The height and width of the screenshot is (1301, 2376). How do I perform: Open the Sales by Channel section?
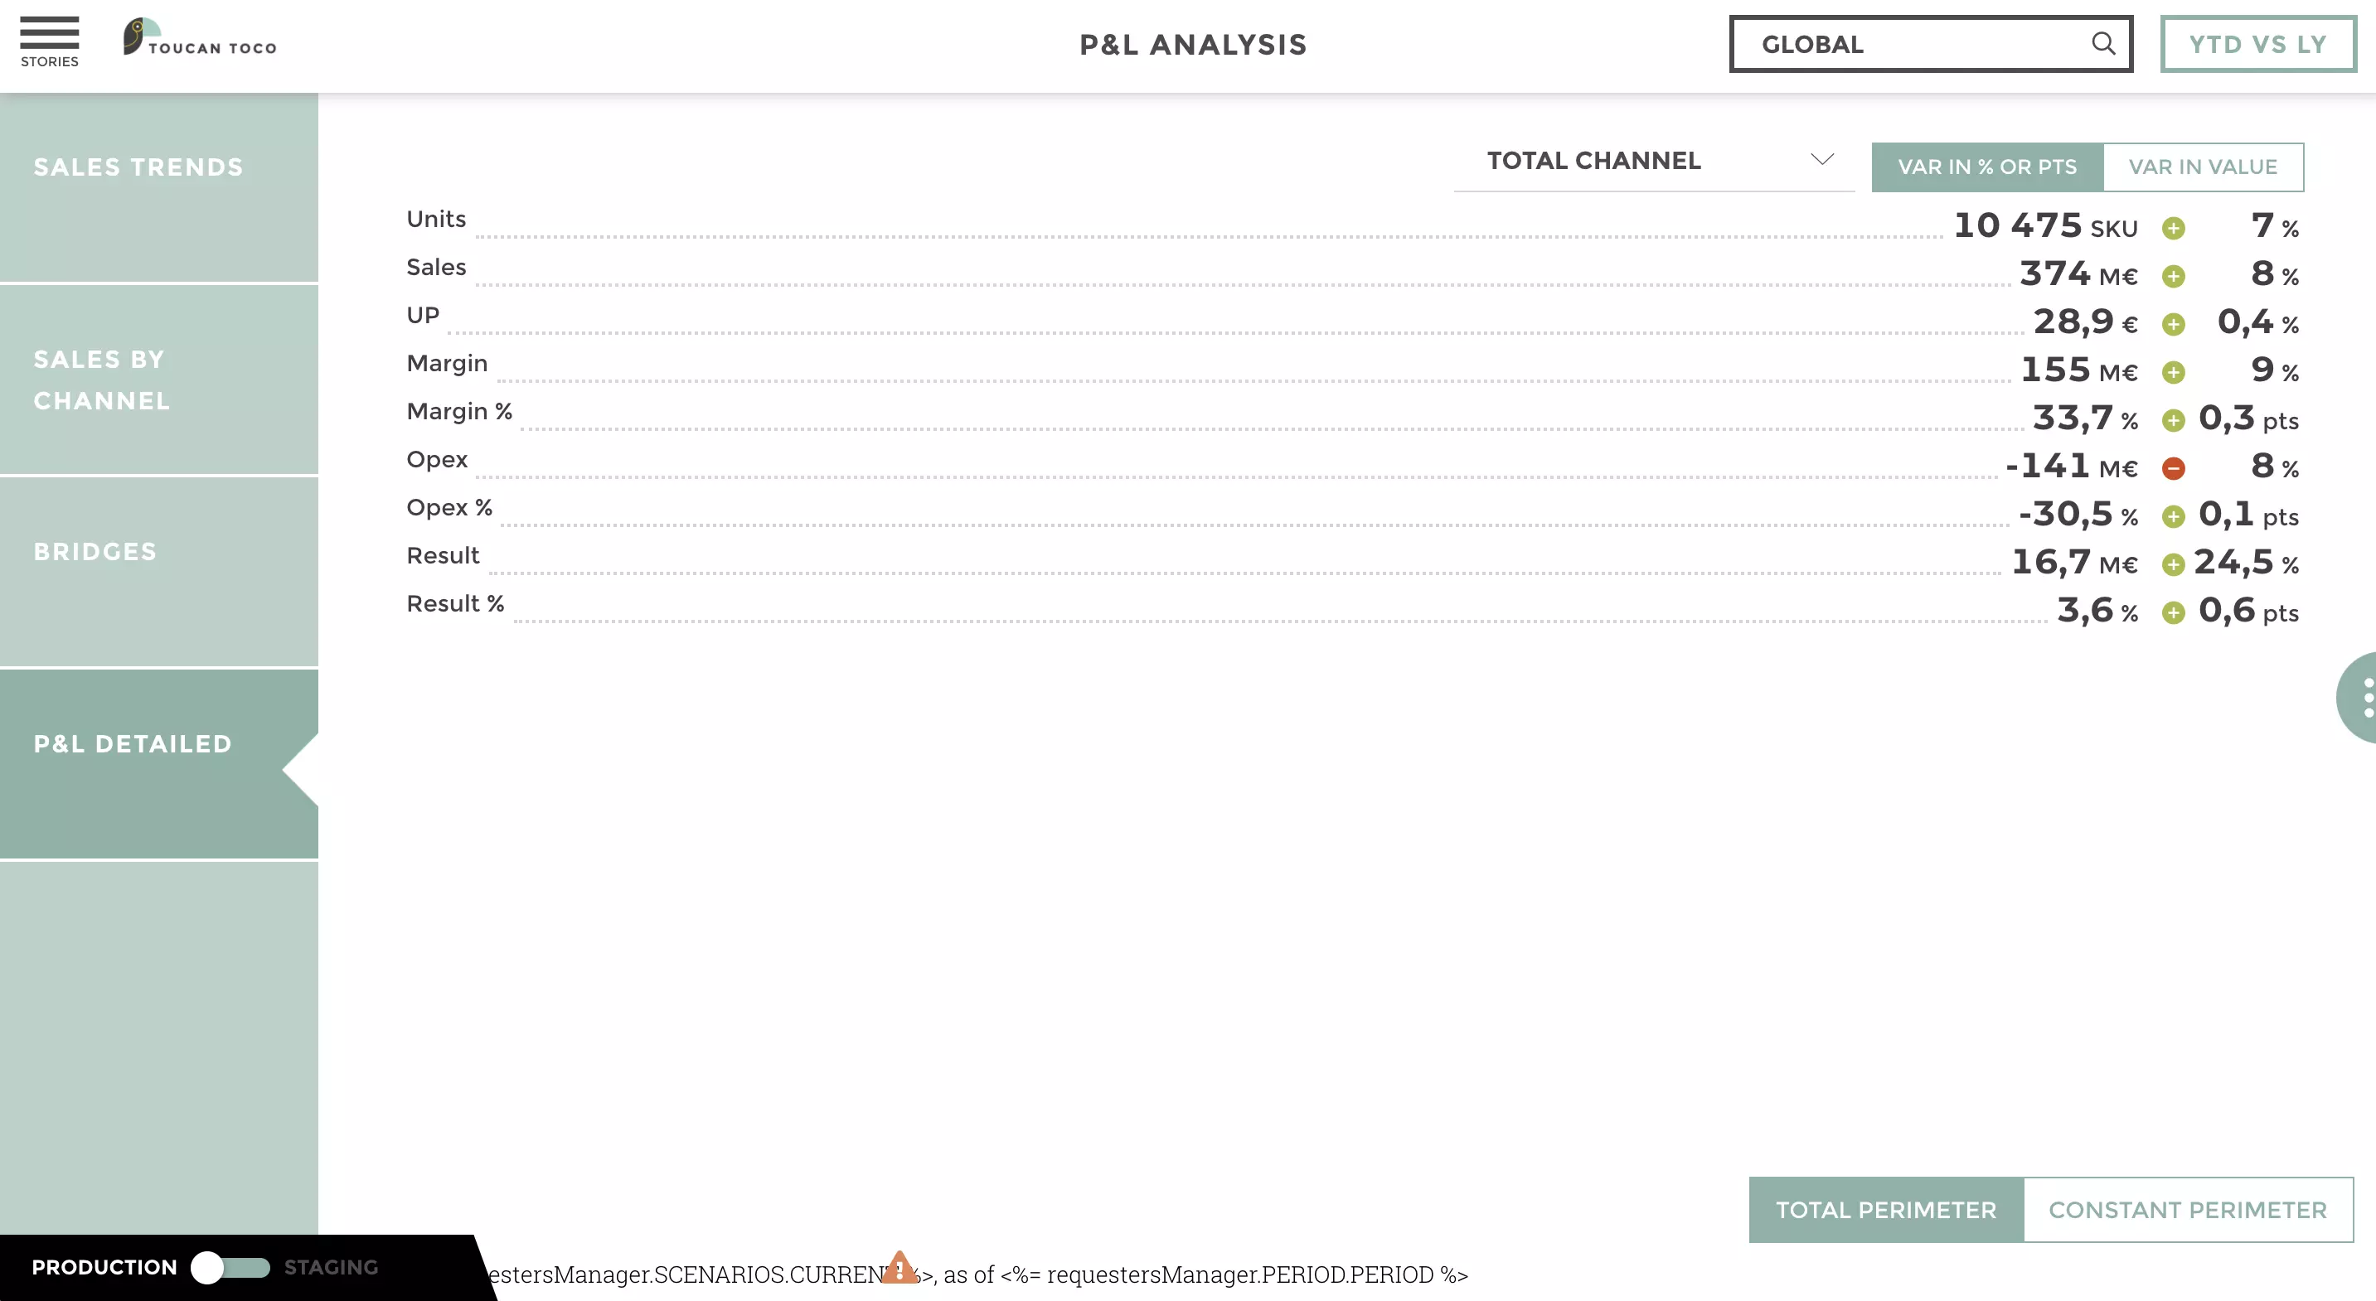tap(158, 379)
